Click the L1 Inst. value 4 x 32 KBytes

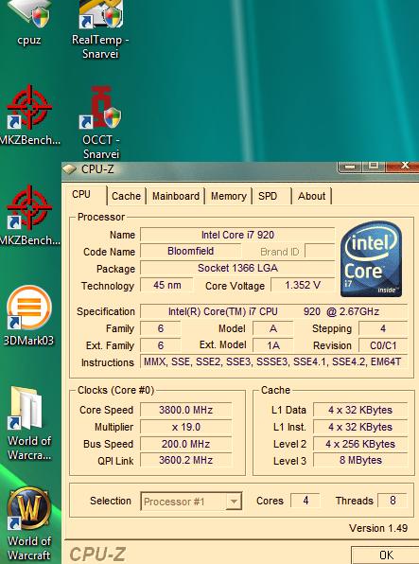360,427
